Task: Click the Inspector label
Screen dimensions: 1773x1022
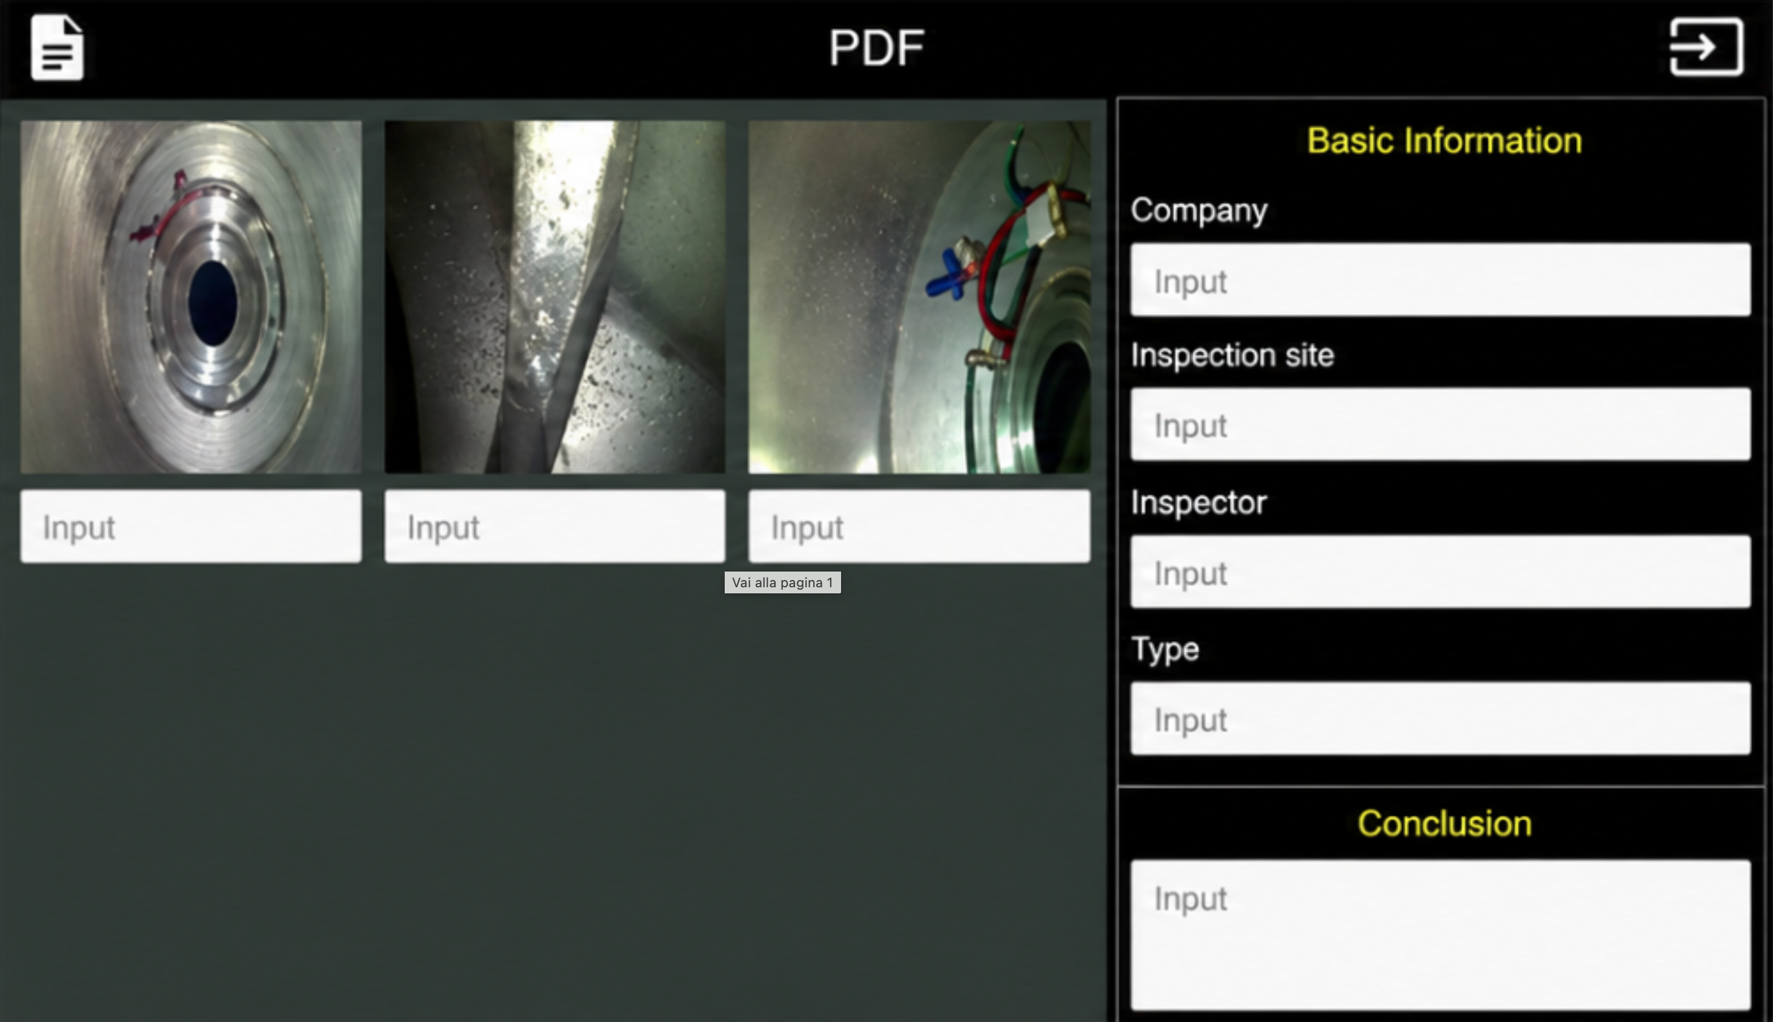Action: pos(1199,503)
